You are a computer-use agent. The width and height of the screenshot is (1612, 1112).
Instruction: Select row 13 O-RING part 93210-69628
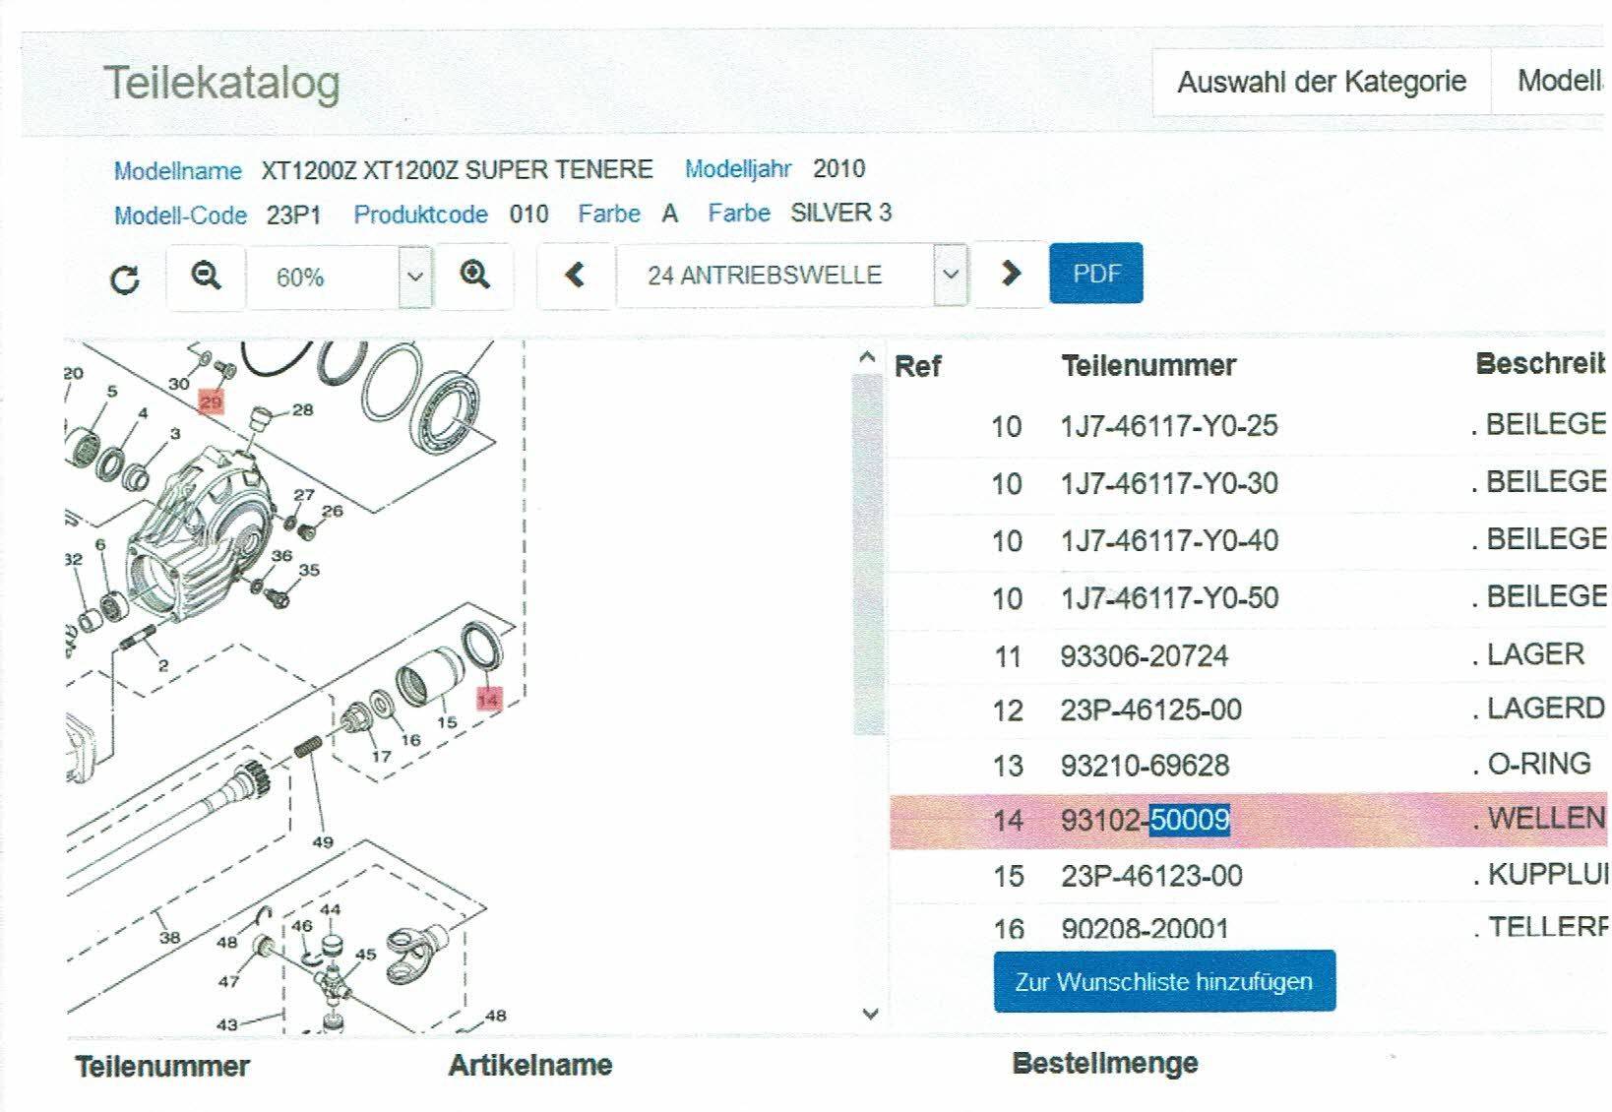coord(1145,766)
